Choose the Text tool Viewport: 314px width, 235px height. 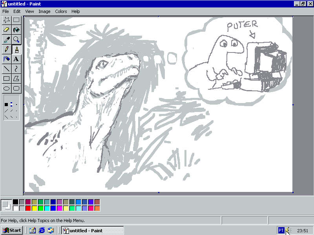(16, 59)
